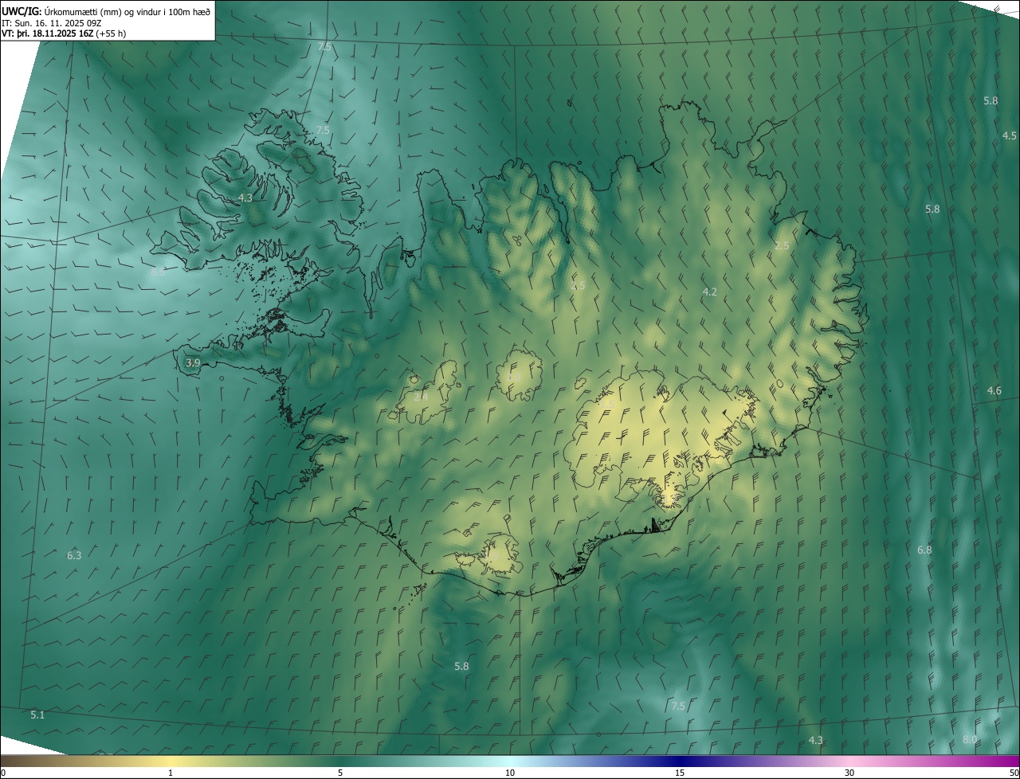This screenshot has width=1020, height=779.
Task: Click the 5.1 value label on map
Action: (37, 714)
